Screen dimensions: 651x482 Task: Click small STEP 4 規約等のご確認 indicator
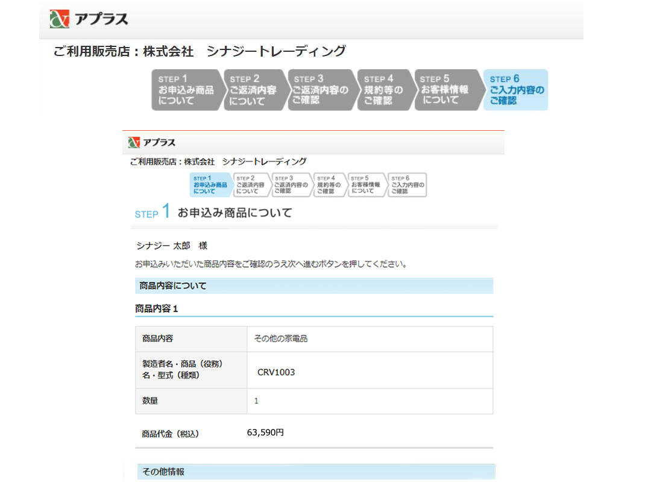click(329, 185)
